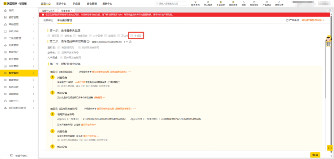334x159 pixels.
Task: Expand the 数智督导 chevron in sidebar
Action: click(x=34, y=73)
